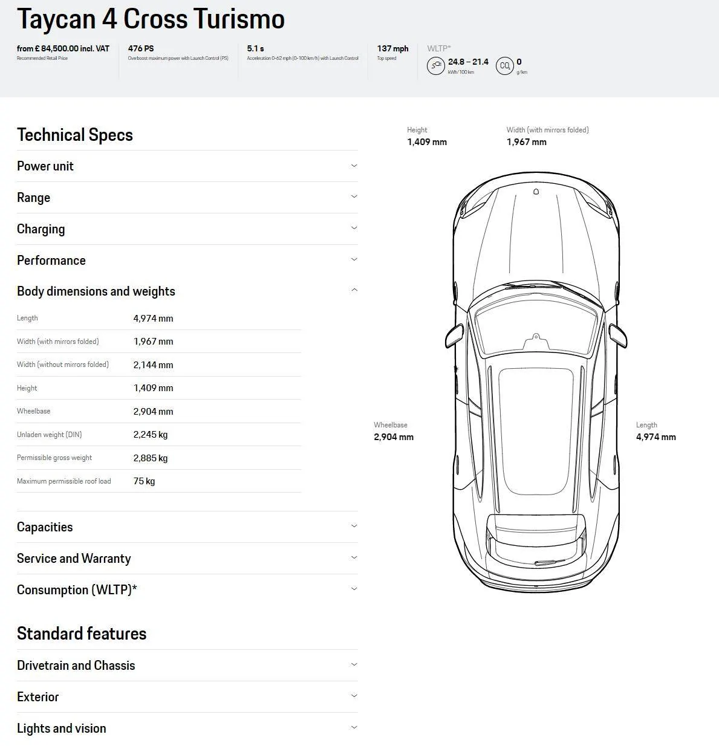This screenshot has width=719, height=746.
Task: Click the '2,245 kg' weight value
Action: [151, 435]
